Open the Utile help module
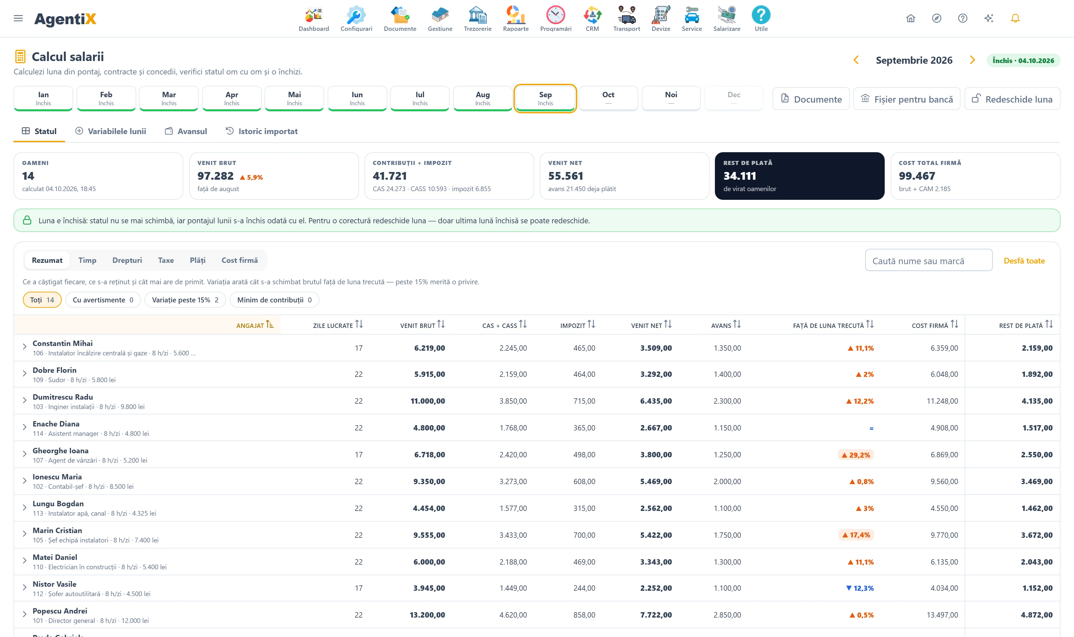Screen dimensions: 1074x637 tap(761, 19)
